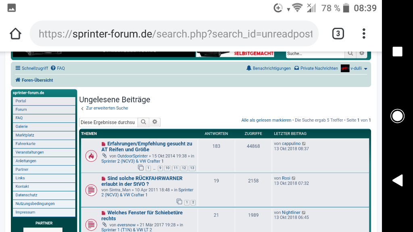Screen dimensions: 413x232
Task: Tap the browser address bar URL
Action: point(175,34)
